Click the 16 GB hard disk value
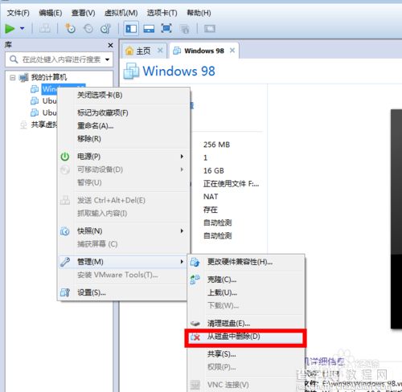The height and width of the screenshot is (392, 402). click(214, 170)
